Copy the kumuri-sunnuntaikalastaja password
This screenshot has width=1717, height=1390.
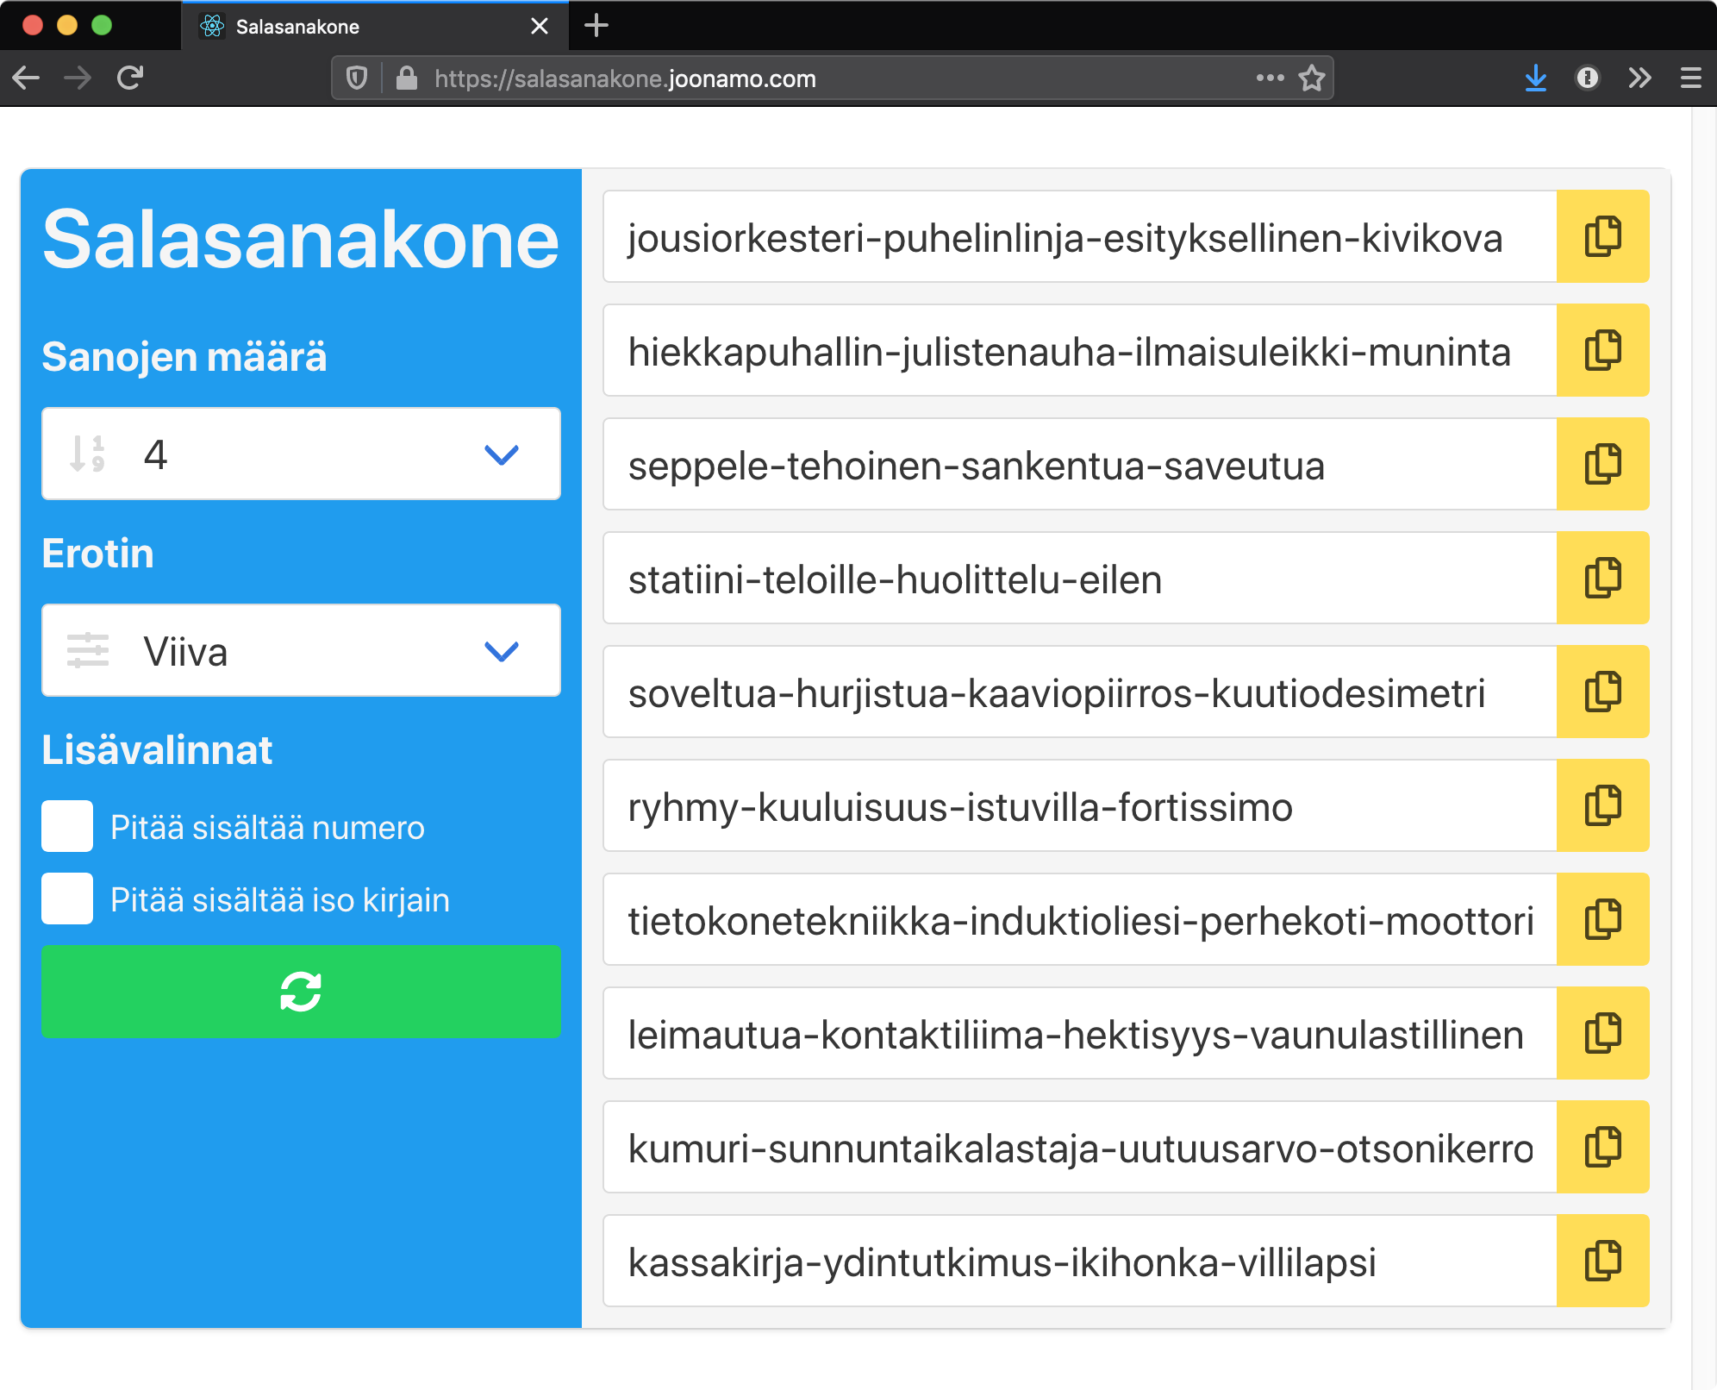click(1602, 1147)
